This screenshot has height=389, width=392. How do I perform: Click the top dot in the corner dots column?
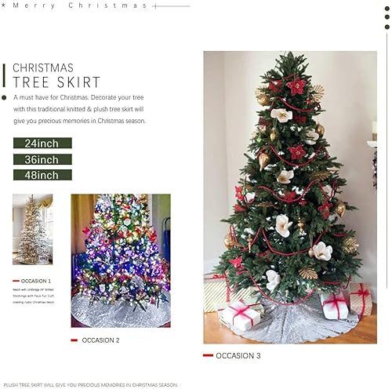click(x=387, y=9)
